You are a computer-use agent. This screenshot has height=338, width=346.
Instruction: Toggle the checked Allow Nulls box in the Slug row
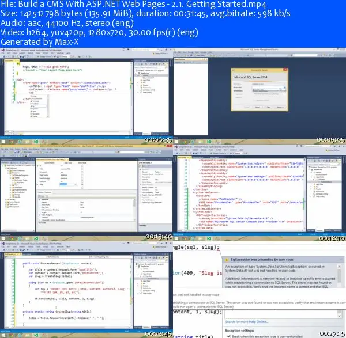click(82, 184)
